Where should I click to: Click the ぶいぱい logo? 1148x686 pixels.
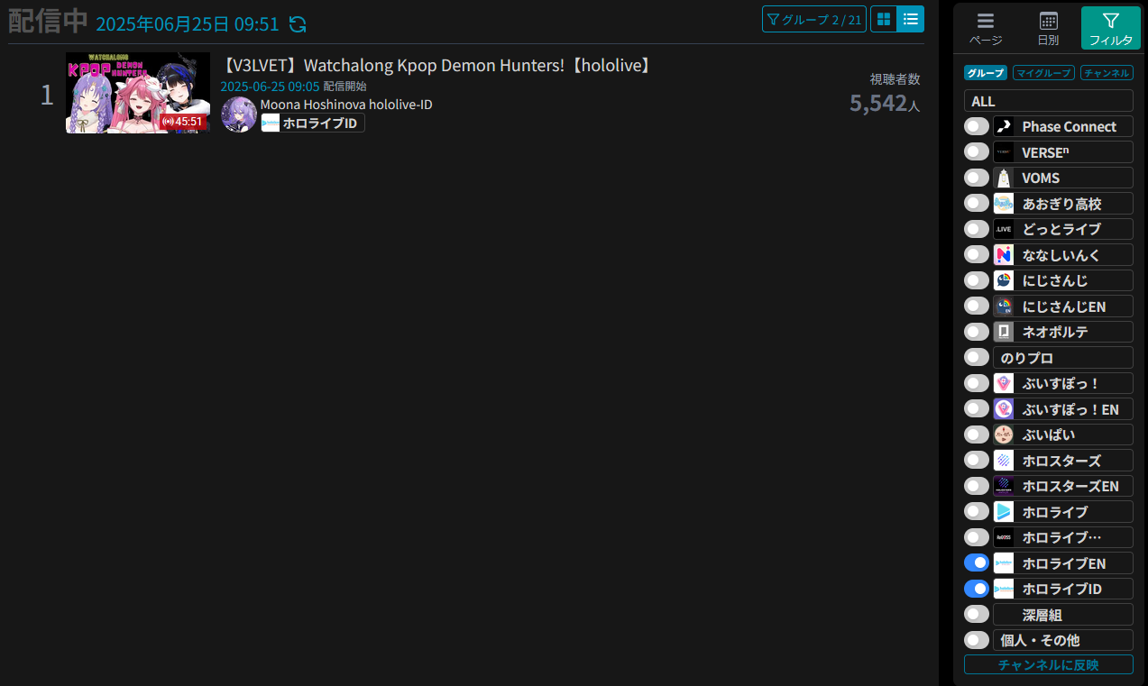1004,434
